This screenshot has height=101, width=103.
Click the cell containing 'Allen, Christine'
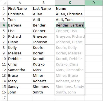(x=70, y=14)
